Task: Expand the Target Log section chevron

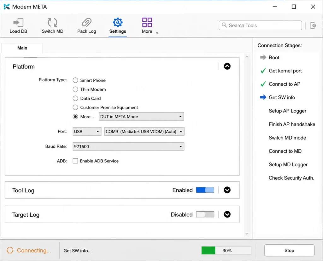Action: 227,214
